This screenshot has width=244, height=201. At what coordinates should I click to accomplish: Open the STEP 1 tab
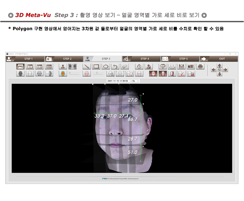tap(28, 59)
